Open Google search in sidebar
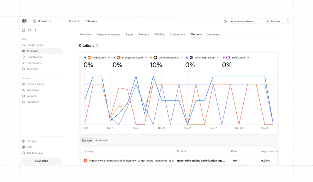Viewport: 313px width, 182px height. click(41, 45)
